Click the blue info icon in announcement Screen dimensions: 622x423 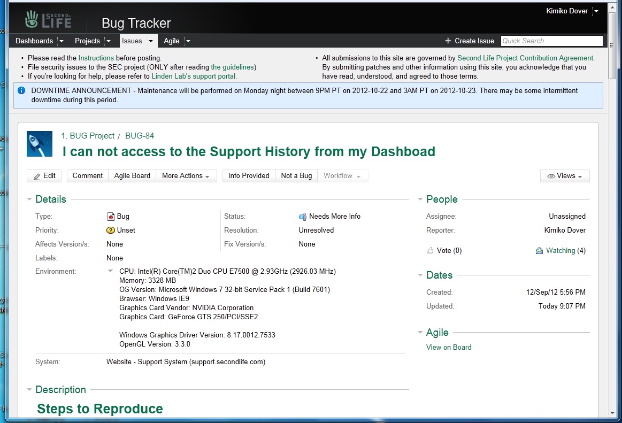click(21, 90)
